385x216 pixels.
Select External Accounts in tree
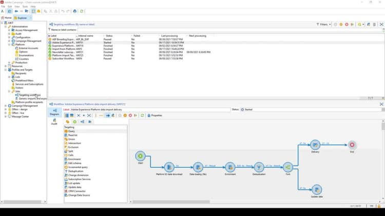28,48
